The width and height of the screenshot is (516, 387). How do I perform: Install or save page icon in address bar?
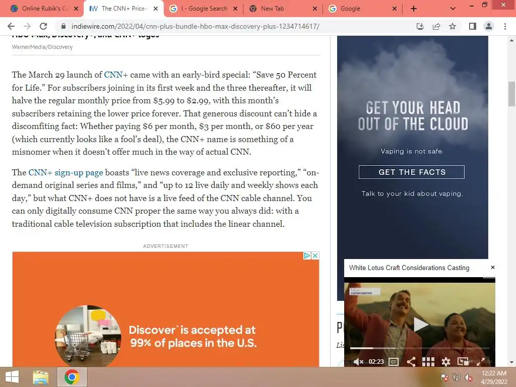pos(420,26)
